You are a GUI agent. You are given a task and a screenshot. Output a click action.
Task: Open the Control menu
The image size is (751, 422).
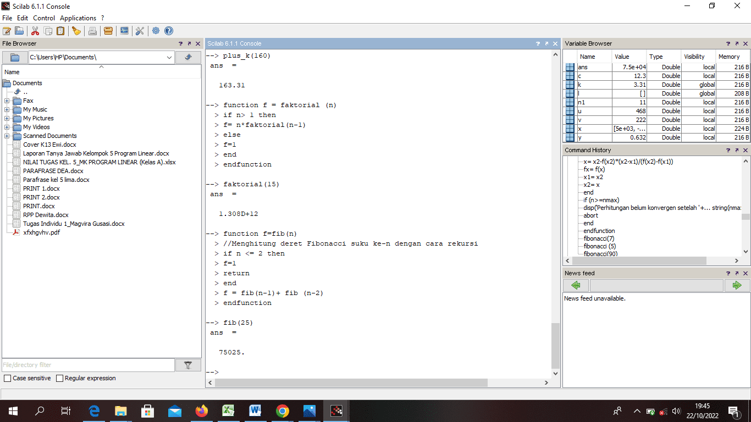(44, 18)
